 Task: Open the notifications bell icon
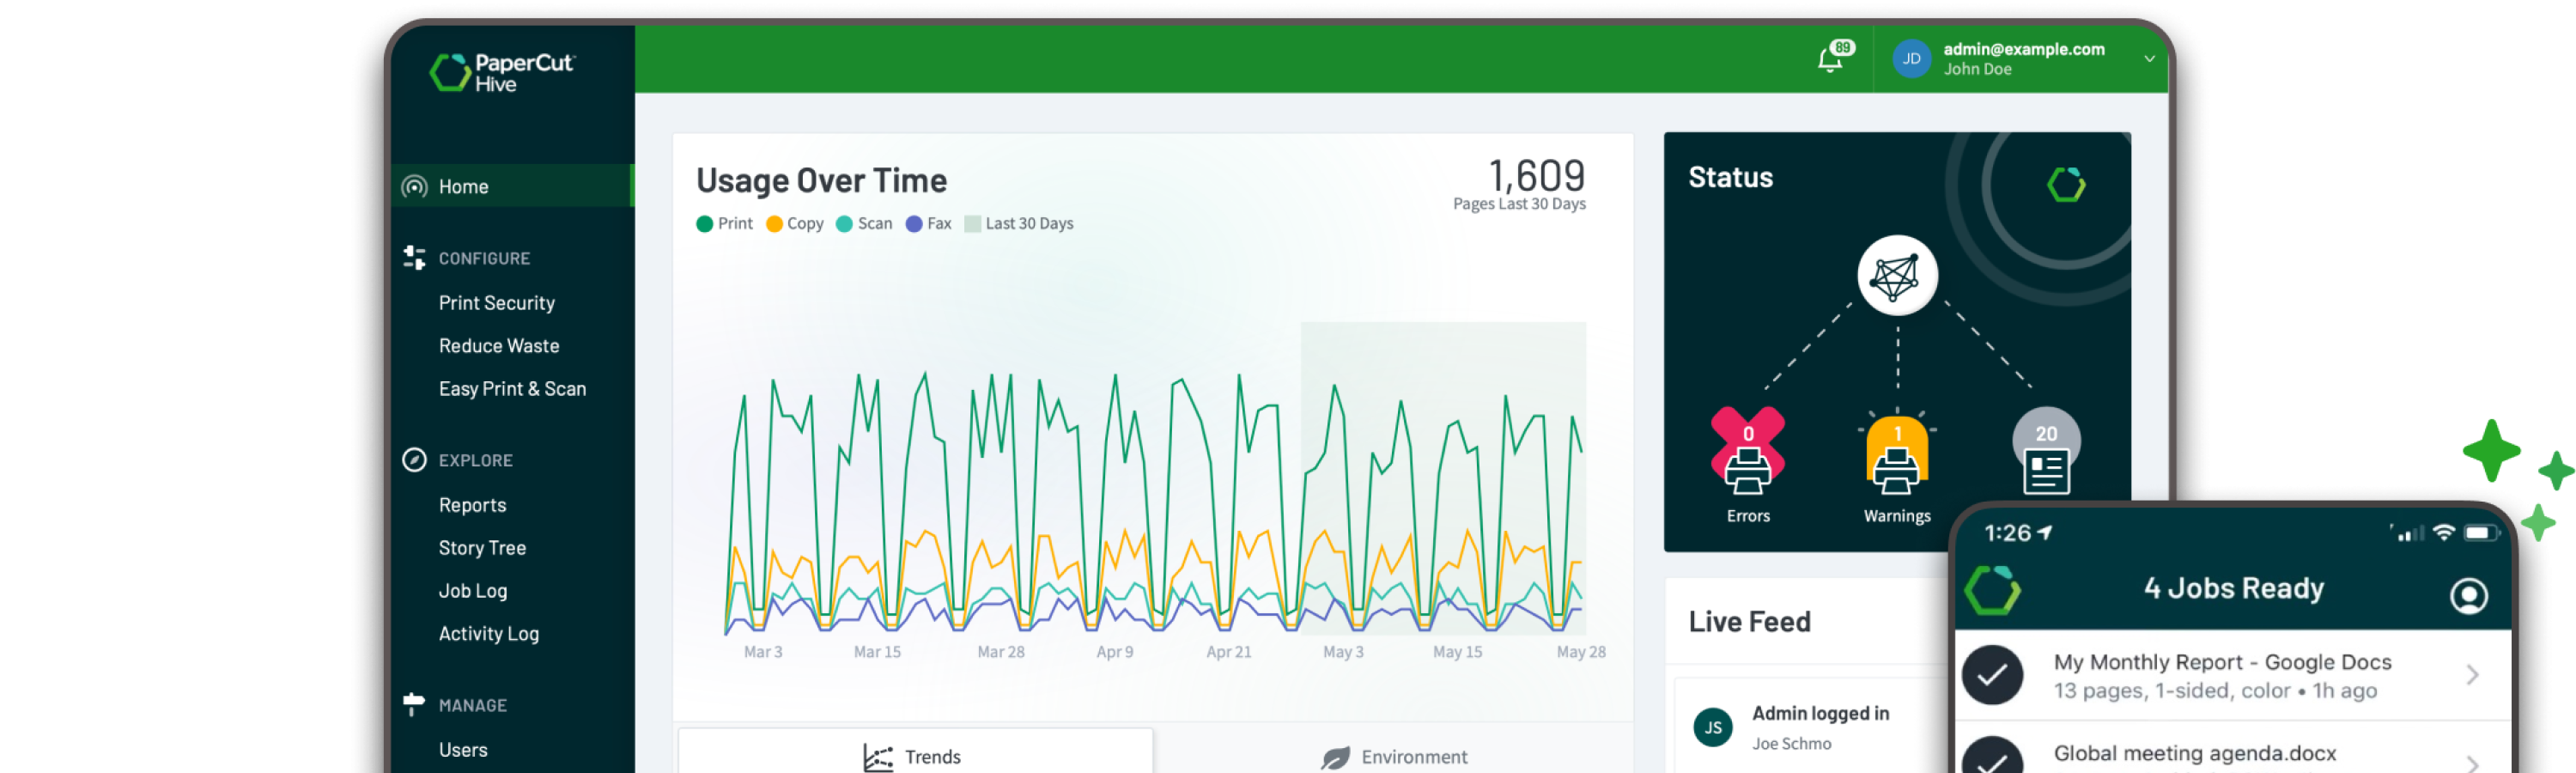pos(1830,60)
